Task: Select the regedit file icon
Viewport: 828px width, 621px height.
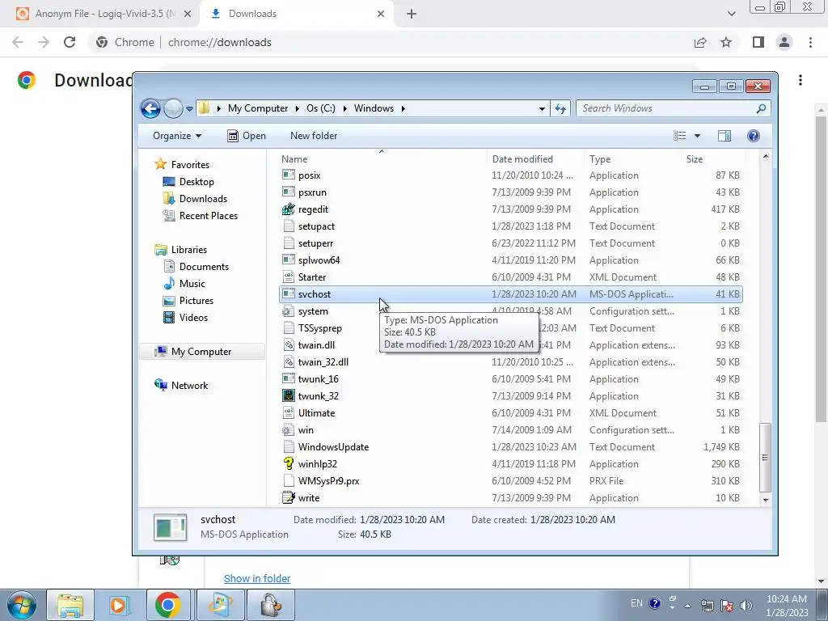Action: (x=289, y=209)
